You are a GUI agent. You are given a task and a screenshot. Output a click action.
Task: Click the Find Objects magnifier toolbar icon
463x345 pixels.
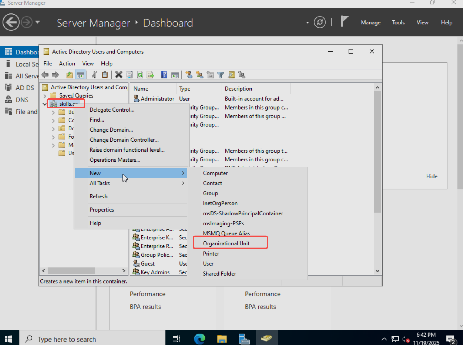pos(231,75)
